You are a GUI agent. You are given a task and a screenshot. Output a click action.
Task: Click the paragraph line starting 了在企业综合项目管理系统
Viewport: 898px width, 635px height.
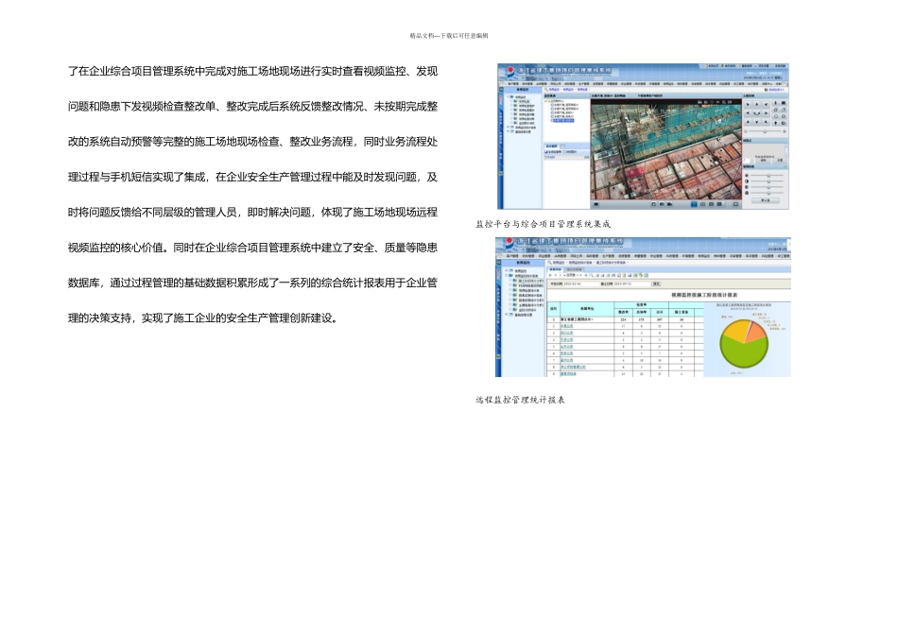point(252,71)
